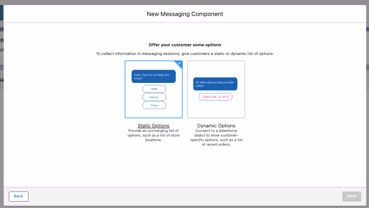Click the 'Provide an unchanging list of options' description

coord(153,135)
